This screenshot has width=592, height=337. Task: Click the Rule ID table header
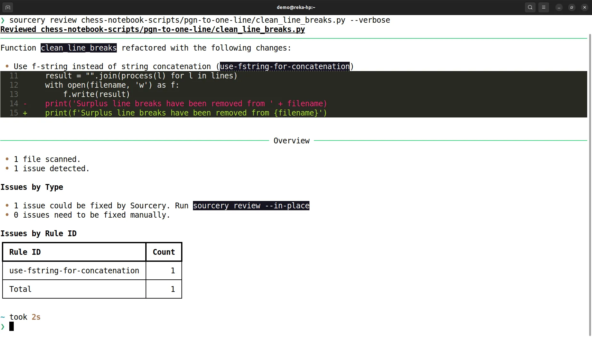pyautogui.click(x=25, y=252)
